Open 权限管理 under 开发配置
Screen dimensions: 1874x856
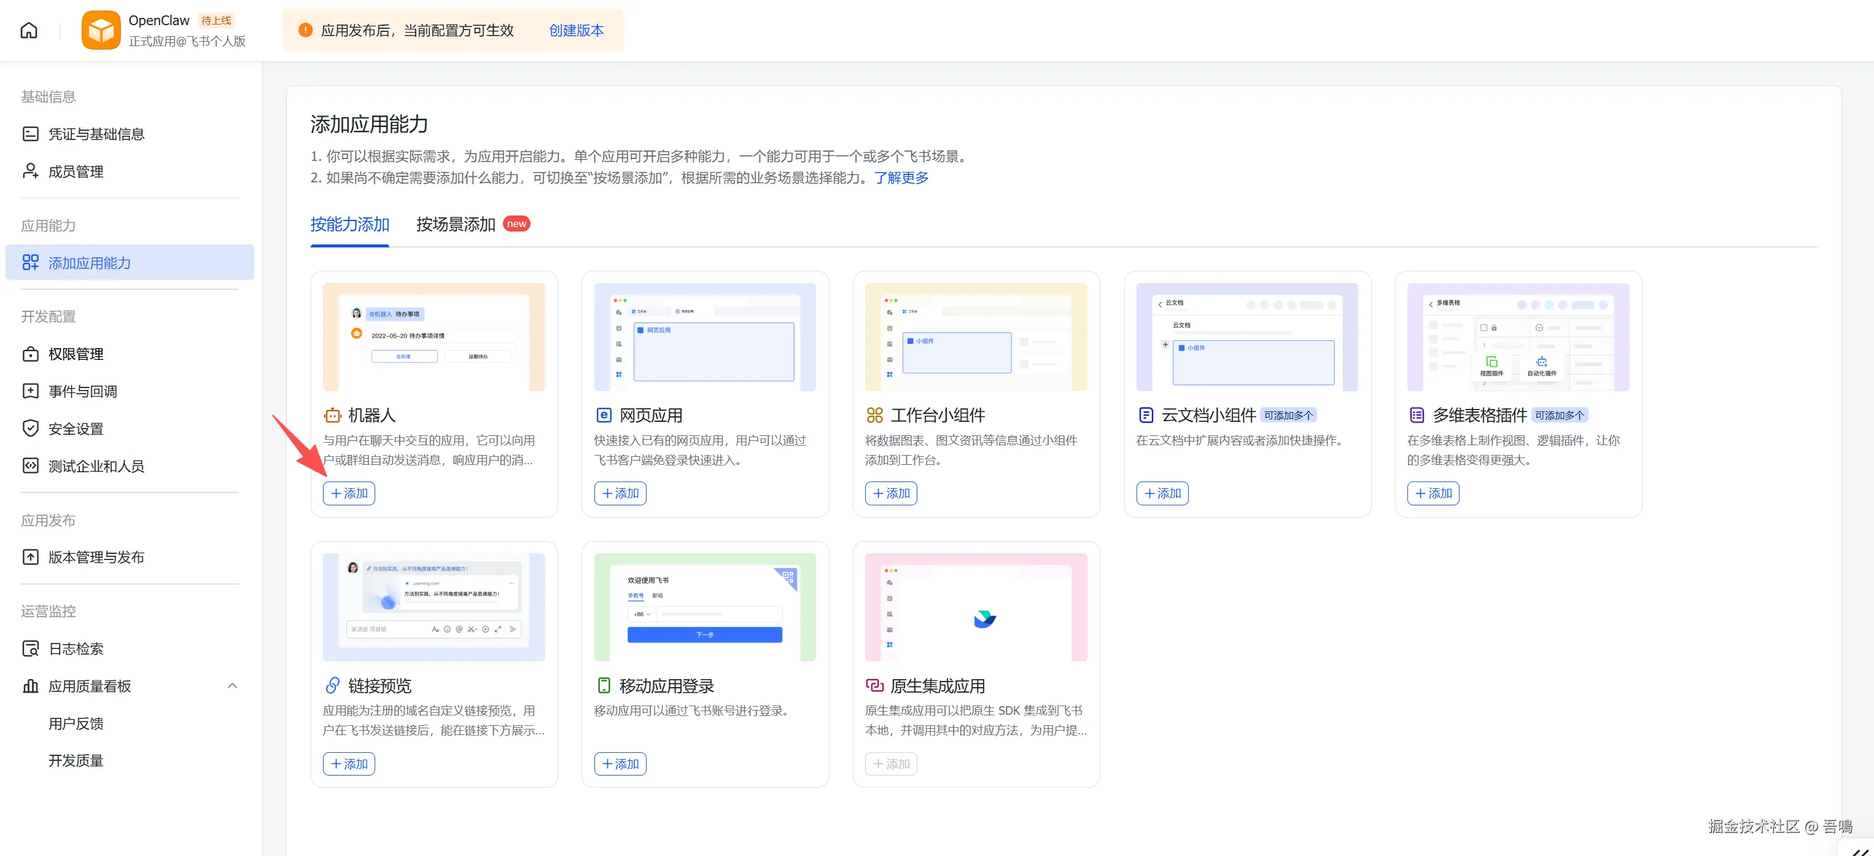[76, 354]
